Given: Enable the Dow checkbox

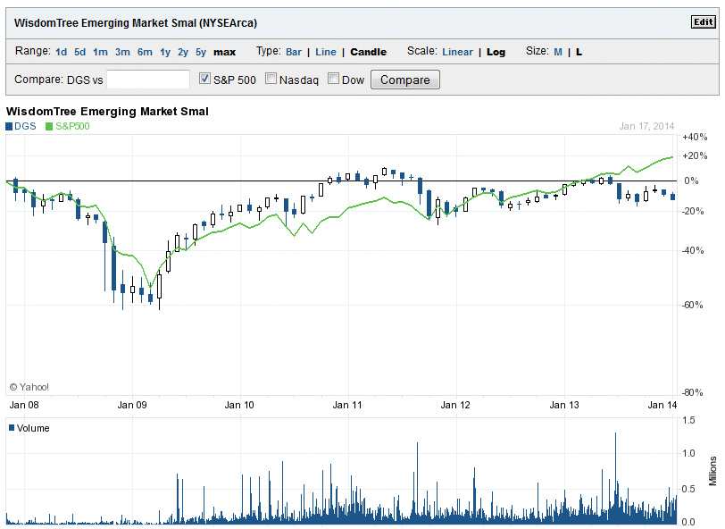Looking at the screenshot, I should point(333,79).
